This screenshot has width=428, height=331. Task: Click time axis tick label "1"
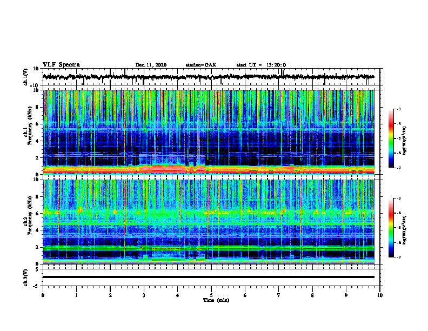(76, 295)
